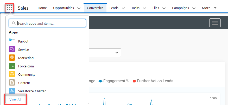The width and height of the screenshot is (228, 105).
Task: Launch the Force.com app
Action: point(26,66)
